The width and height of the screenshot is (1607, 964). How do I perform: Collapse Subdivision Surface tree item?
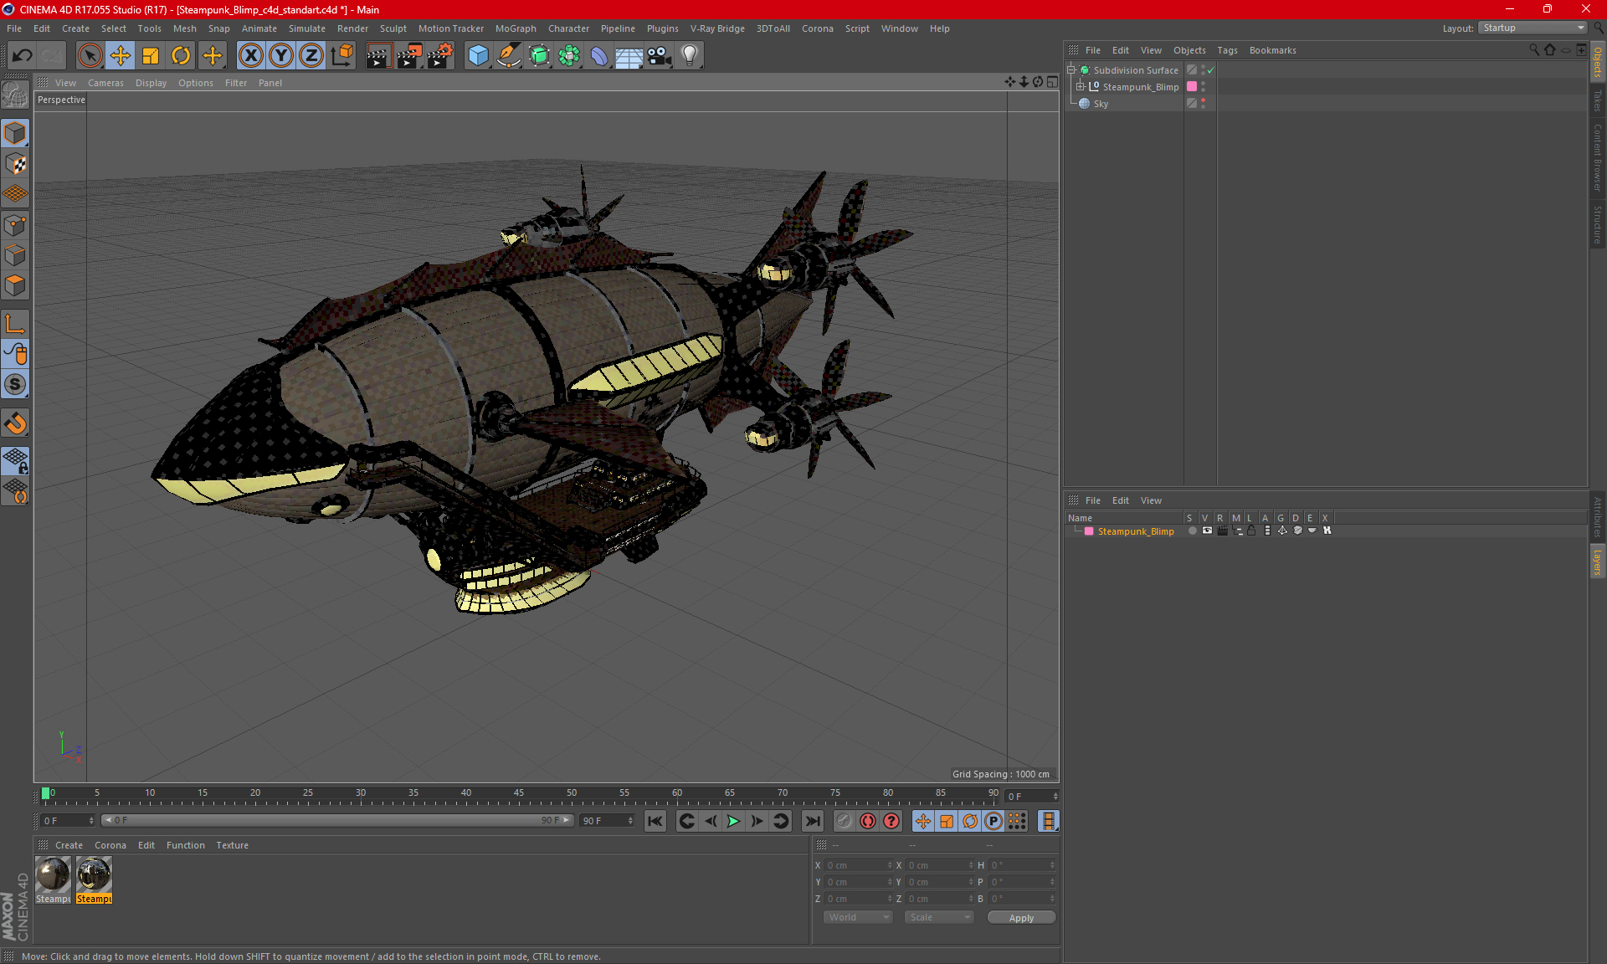point(1070,70)
